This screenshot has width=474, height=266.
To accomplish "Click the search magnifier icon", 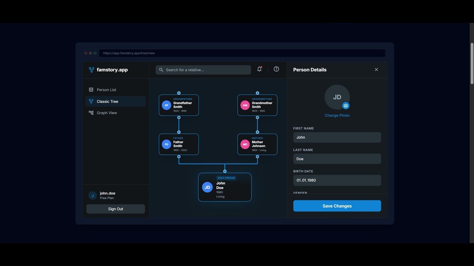I will click(161, 70).
